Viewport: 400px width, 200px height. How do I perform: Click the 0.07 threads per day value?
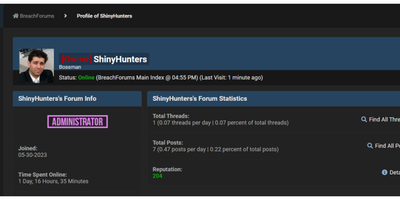point(184,123)
